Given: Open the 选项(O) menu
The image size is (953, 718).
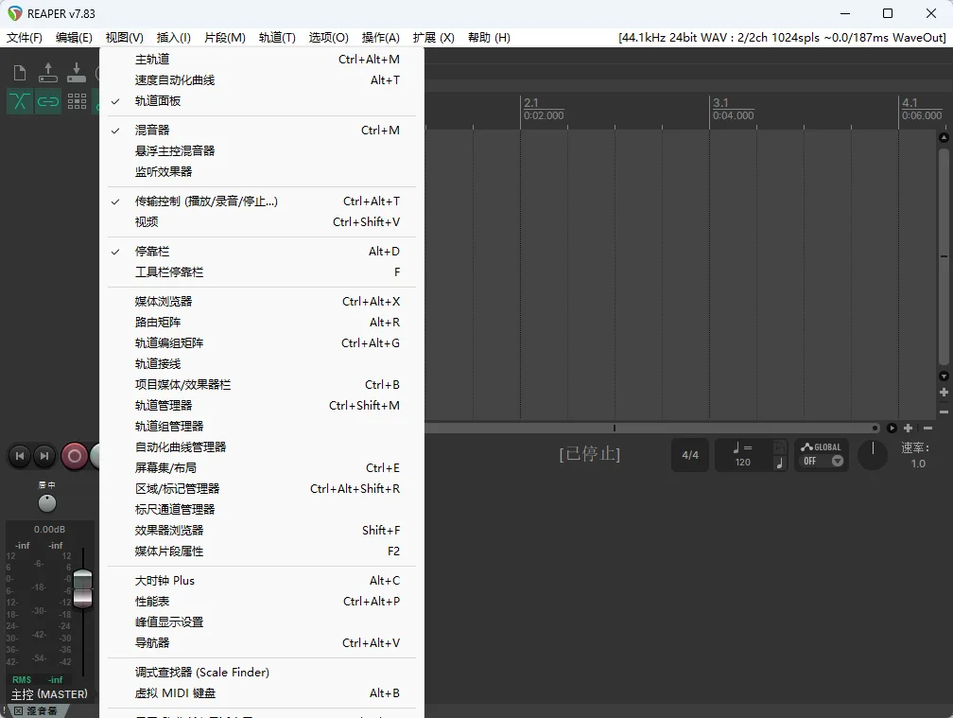Looking at the screenshot, I should point(328,38).
